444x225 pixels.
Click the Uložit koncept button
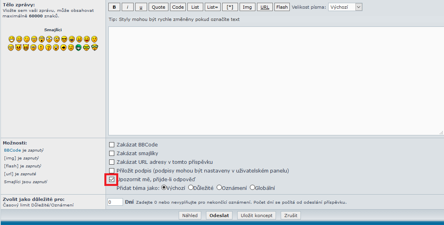click(x=257, y=216)
